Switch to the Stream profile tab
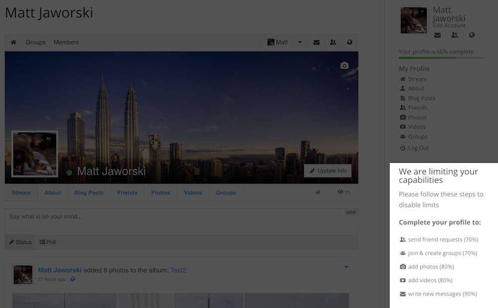The image size is (498, 308). [x=21, y=193]
